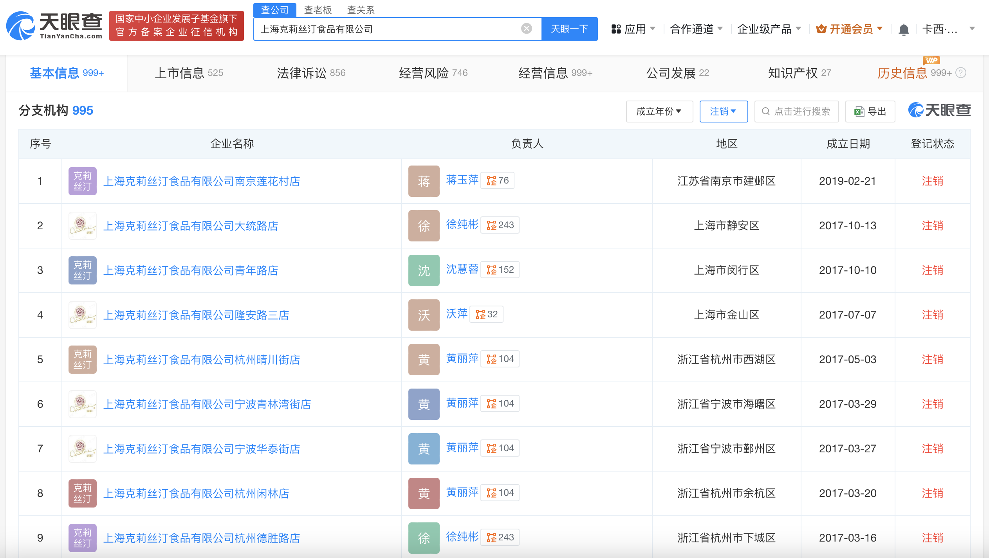Image resolution: width=989 pixels, height=558 pixels.
Task: Switch to the 查老板 search tab
Action: click(318, 10)
